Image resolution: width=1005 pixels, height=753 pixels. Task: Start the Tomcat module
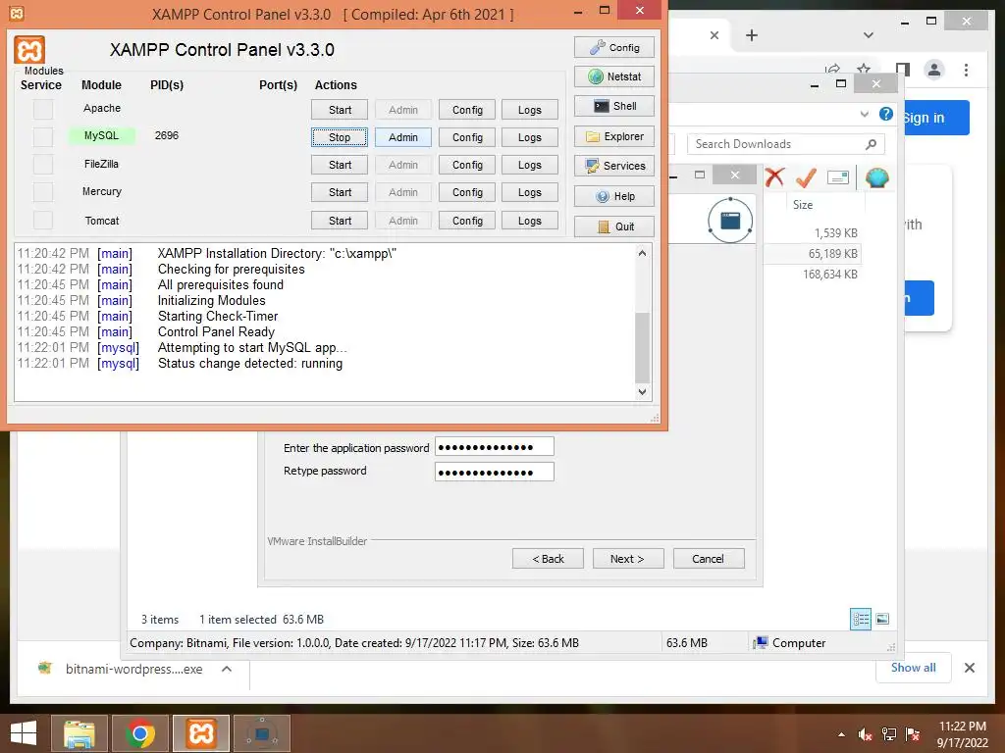tap(340, 221)
